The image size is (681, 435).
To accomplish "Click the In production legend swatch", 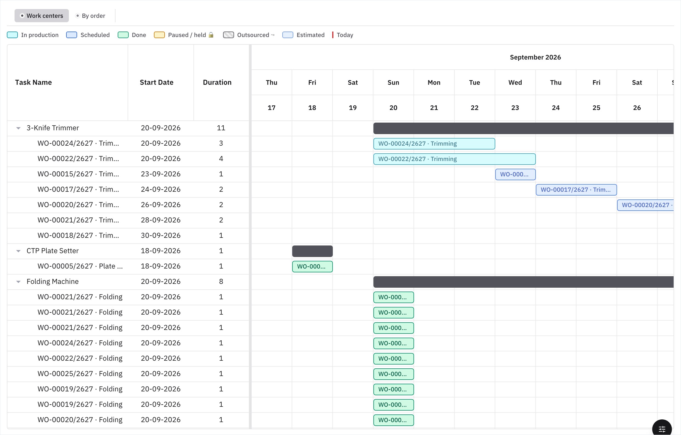I will coord(12,35).
